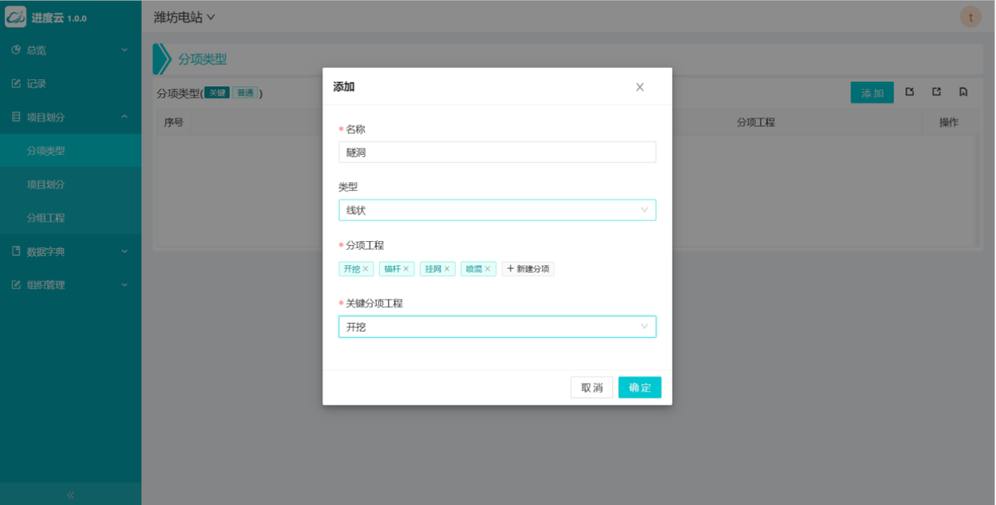This screenshot has width=996, height=505.
Task: Click the 确定 button to confirm
Action: 640,388
